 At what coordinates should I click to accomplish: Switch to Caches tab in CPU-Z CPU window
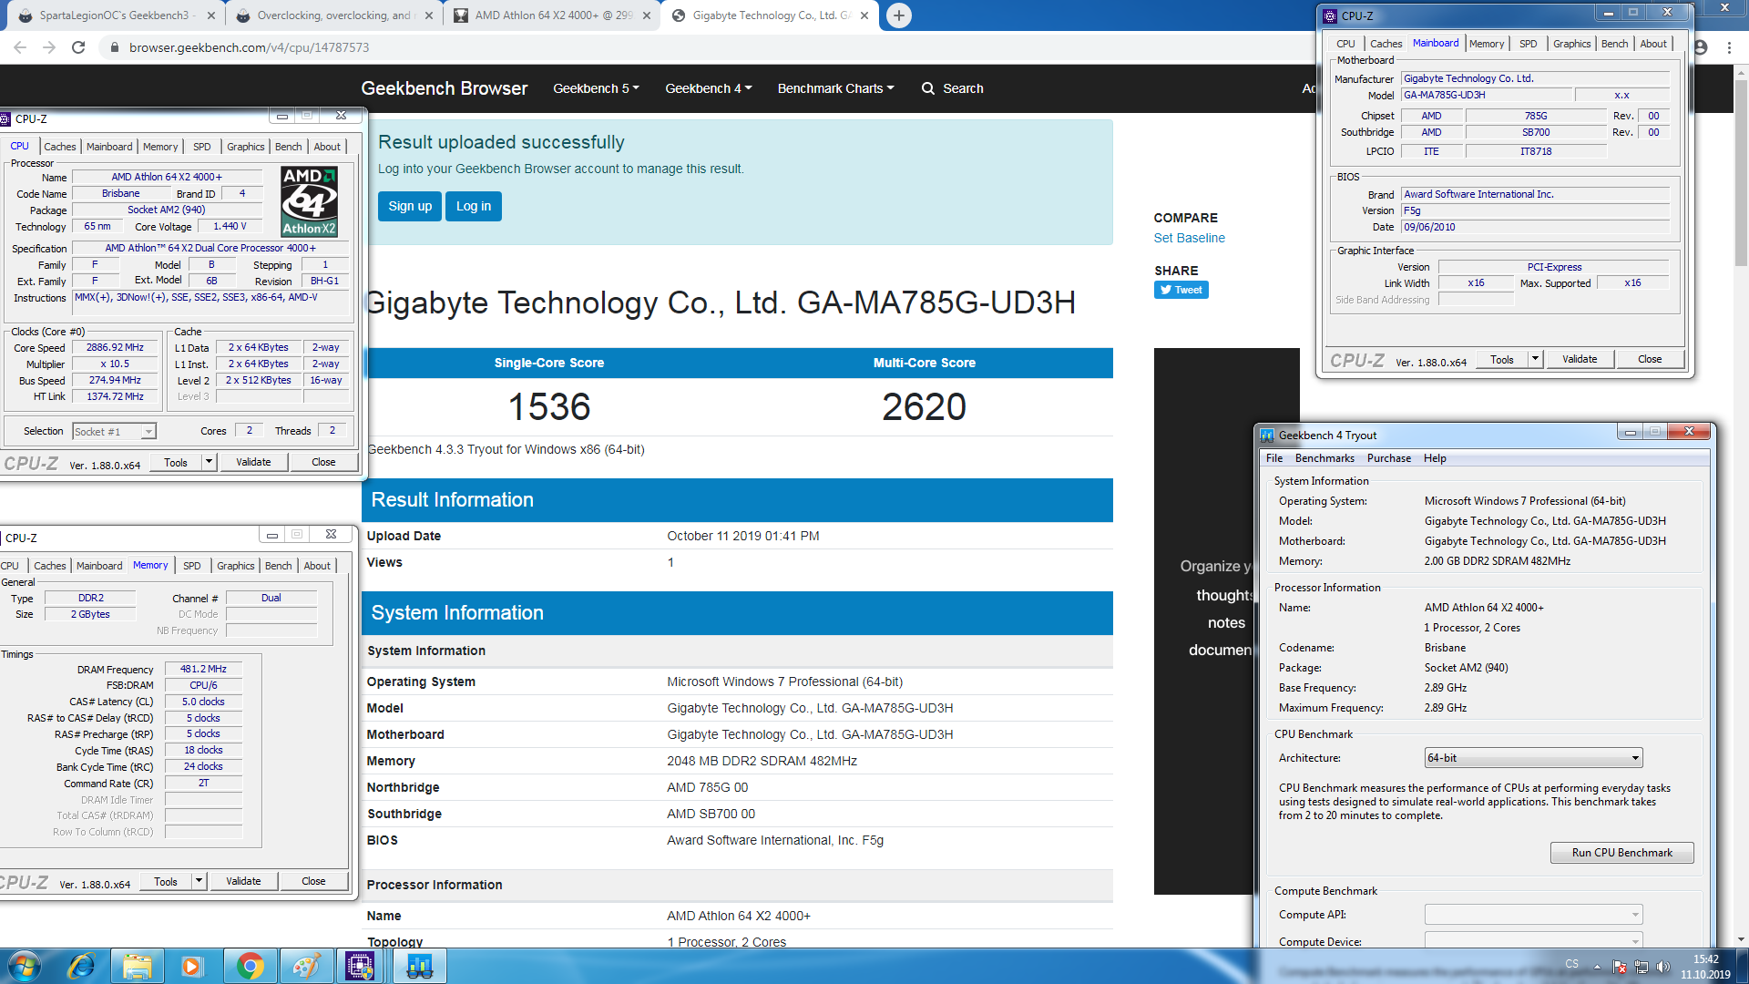tap(60, 147)
